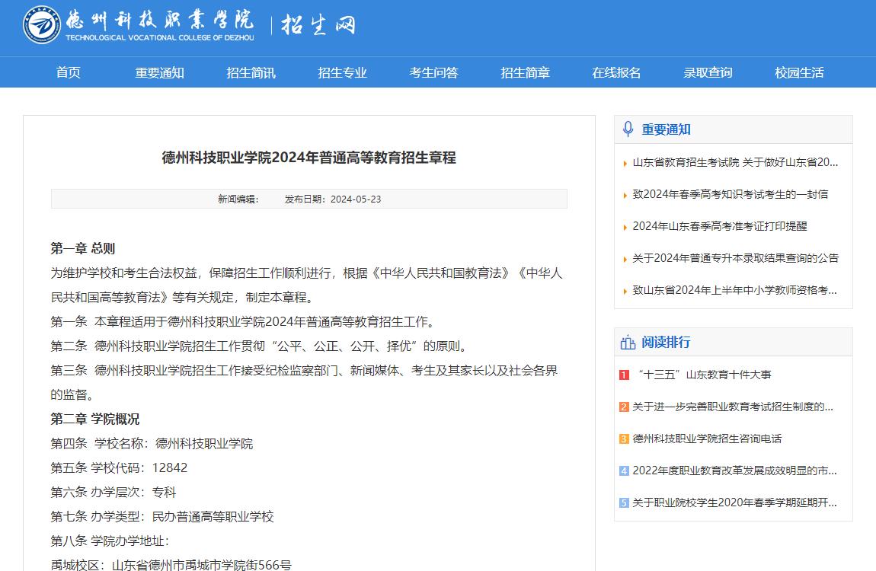Open 关于职业院校学生2020年春季学期延期 link
This screenshot has width=876, height=571.
(734, 502)
